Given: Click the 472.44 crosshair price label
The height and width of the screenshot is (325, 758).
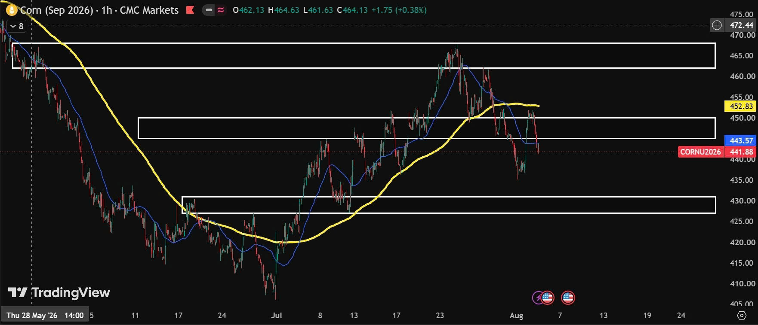Looking at the screenshot, I should 741,25.
